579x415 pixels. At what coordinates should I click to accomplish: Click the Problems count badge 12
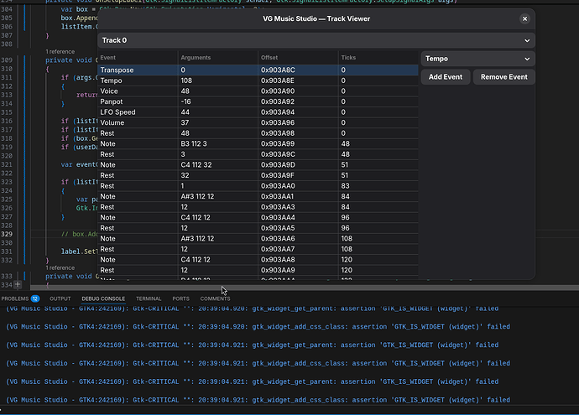pyautogui.click(x=35, y=298)
